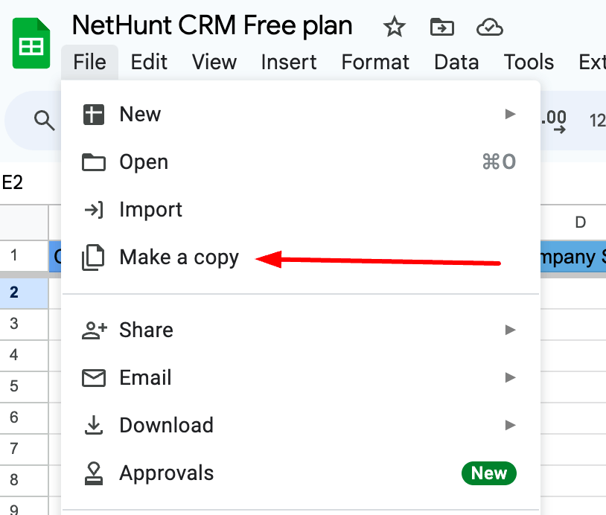Screen dimensions: 606x515
Task: Select the Import icon
Action: click(x=94, y=209)
